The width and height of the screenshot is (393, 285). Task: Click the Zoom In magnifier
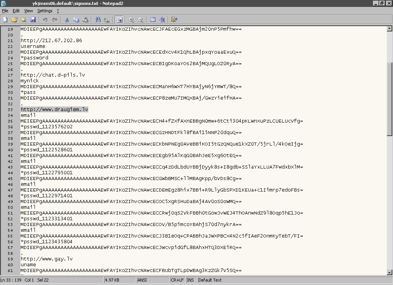point(131,20)
